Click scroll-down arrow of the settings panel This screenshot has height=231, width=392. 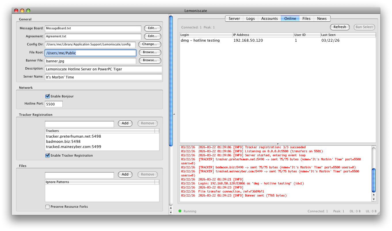tap(171, 212)
